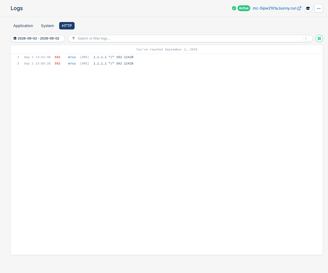The image size is (328, 273).
Task: Open the 2026-09-02 date range picker
Action: tap(38, 38)
